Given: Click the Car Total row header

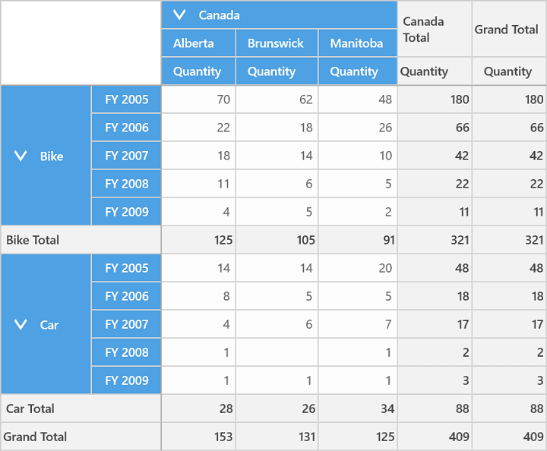Looking at the screenshot, I should 81,408.
